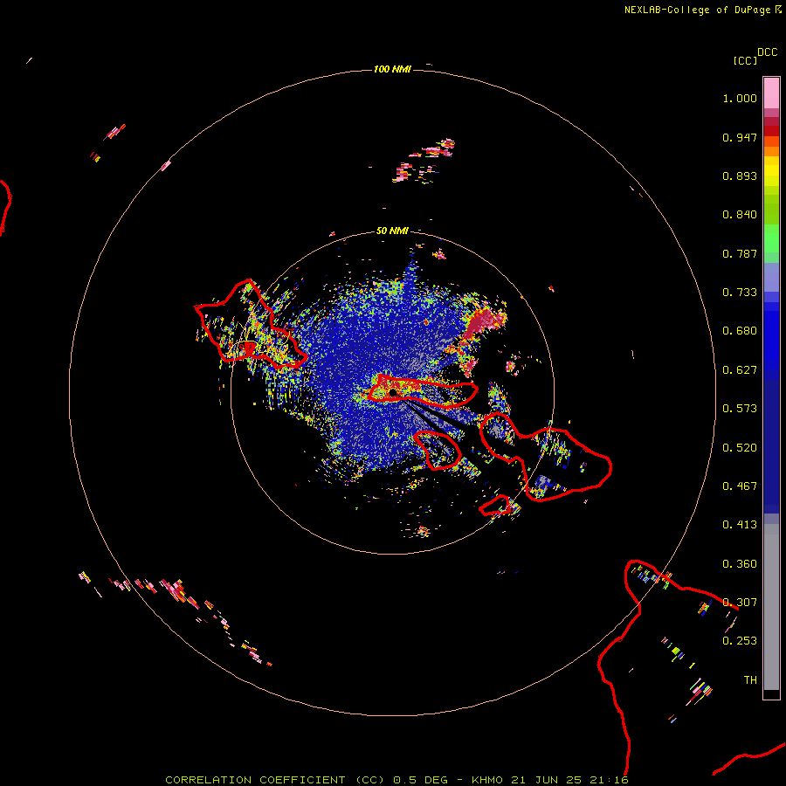Click the DCC product label above legend

767,52
